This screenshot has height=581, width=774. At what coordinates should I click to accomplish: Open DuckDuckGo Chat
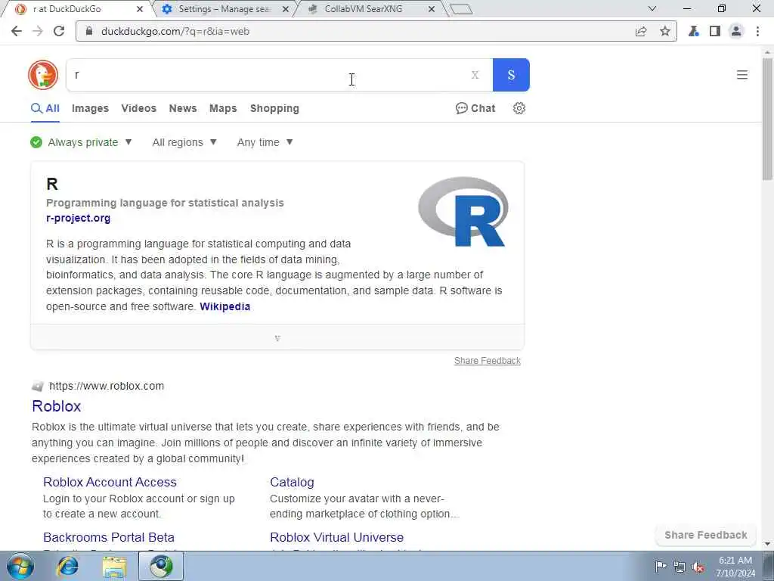tap(475, 108)
